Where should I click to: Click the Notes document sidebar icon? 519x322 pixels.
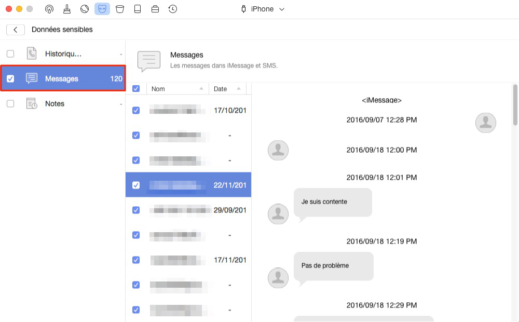click(x=32, y=103)
